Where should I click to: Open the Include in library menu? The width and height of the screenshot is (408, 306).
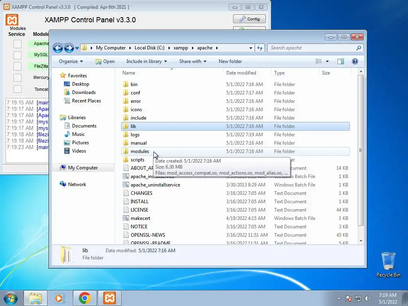tap(147, 61)
